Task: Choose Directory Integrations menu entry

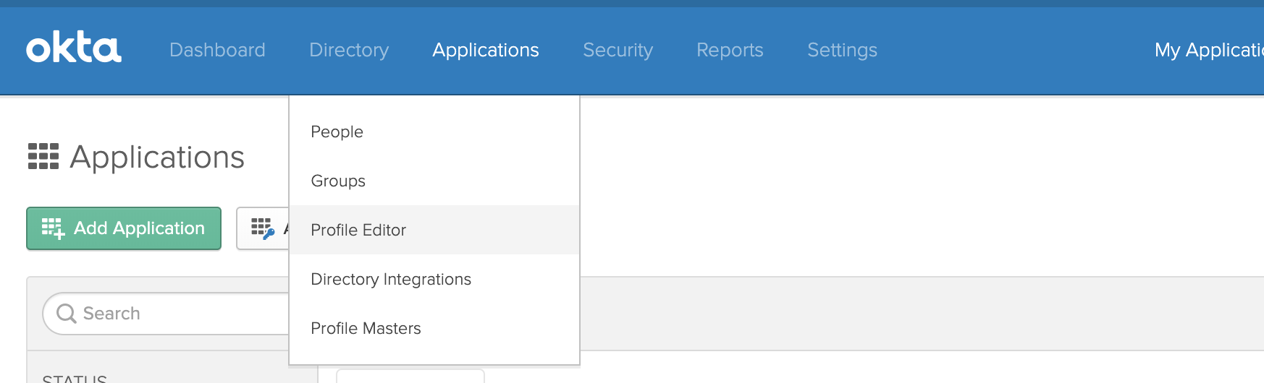Action: (x=434, y=279)
